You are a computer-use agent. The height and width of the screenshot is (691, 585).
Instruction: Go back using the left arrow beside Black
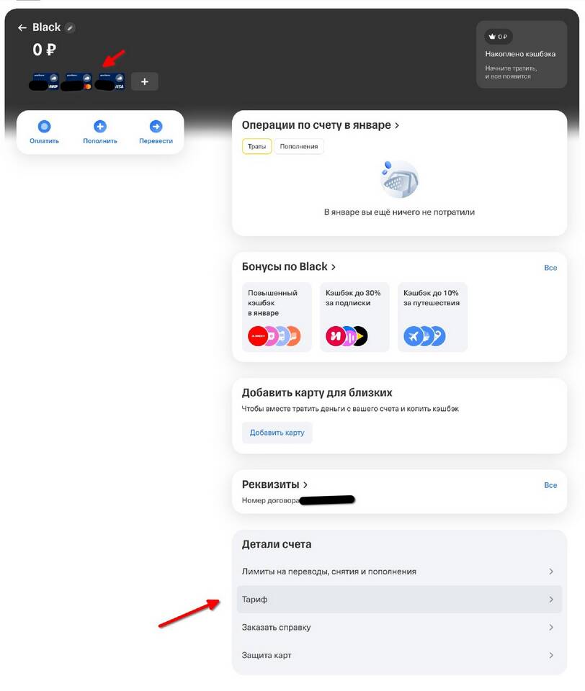click(22, 28)
